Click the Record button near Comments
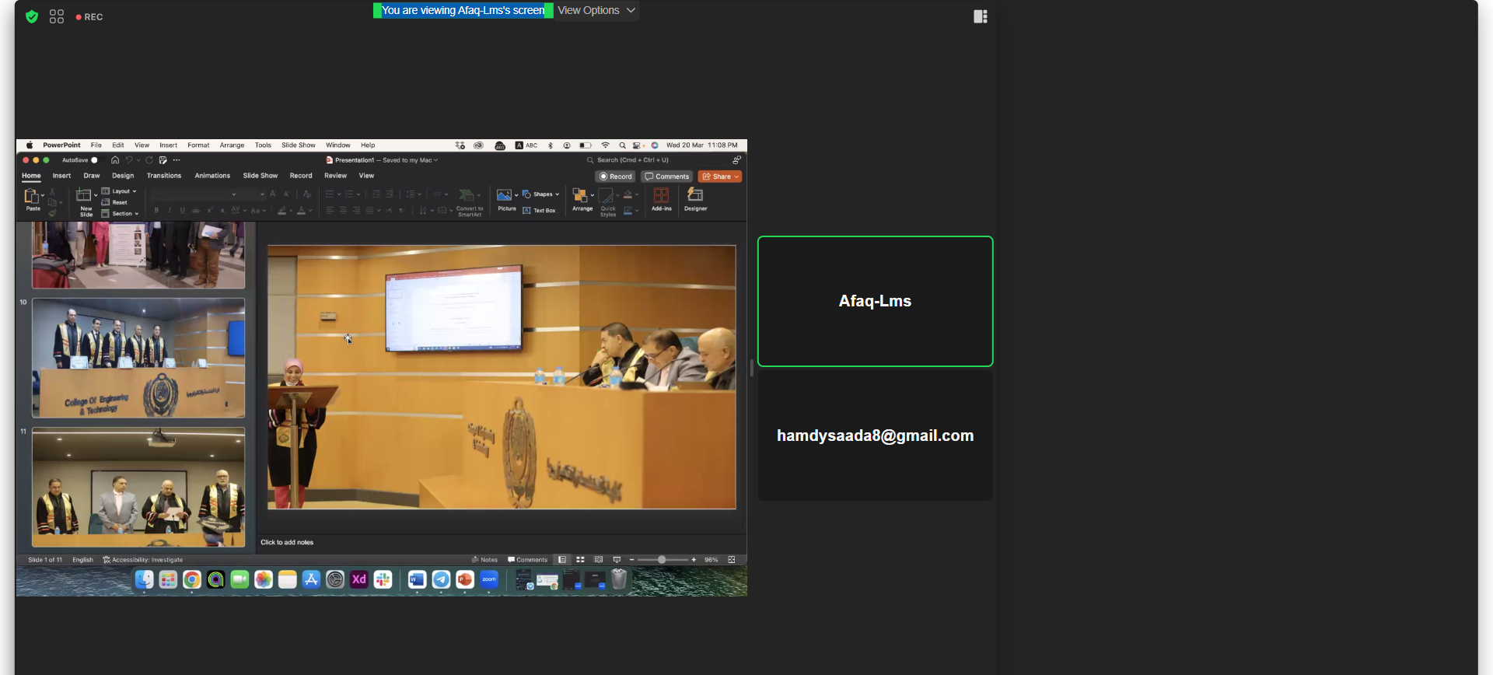 [x=615, y=177]
